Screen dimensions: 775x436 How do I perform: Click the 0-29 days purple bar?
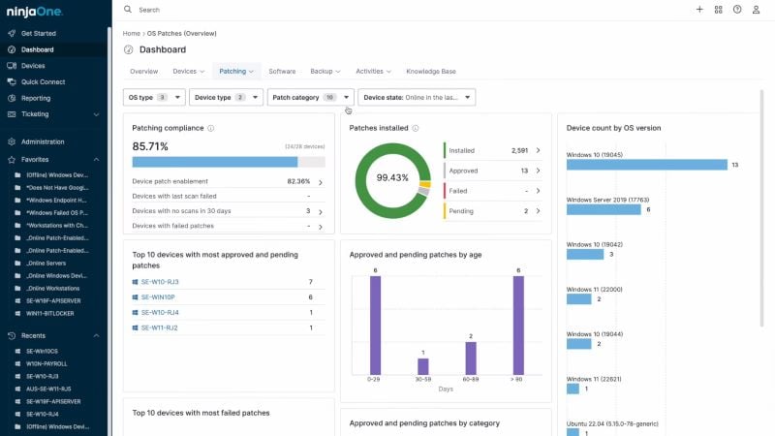(375, 326)
